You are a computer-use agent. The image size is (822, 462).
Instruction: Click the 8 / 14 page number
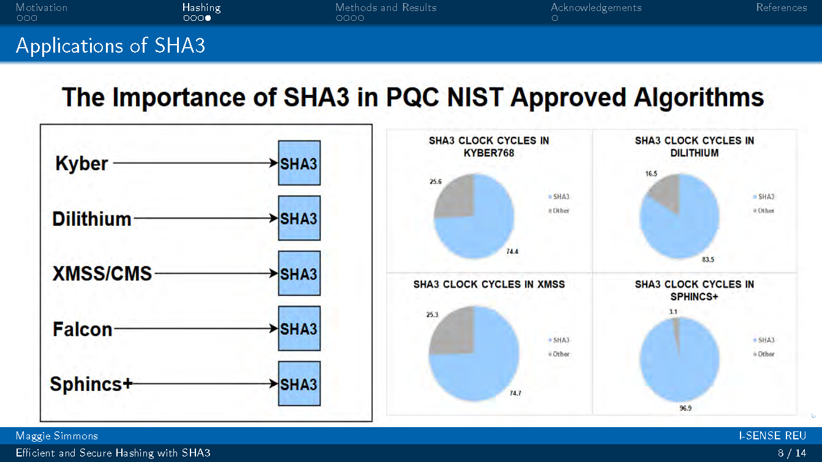[791, 453]
